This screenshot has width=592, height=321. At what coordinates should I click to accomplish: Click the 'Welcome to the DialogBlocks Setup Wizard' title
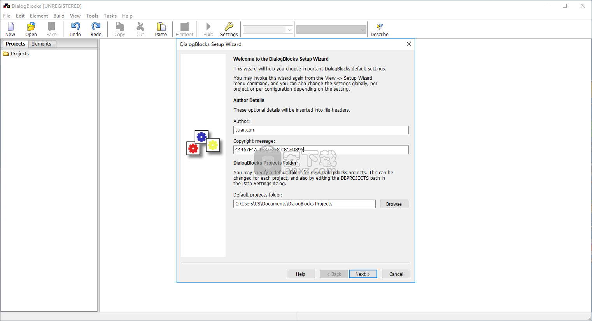pyautogui.click(x=281, y=59)
